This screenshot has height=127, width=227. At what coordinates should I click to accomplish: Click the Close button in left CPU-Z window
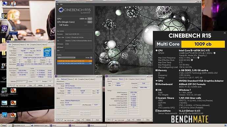coord(49,85)
